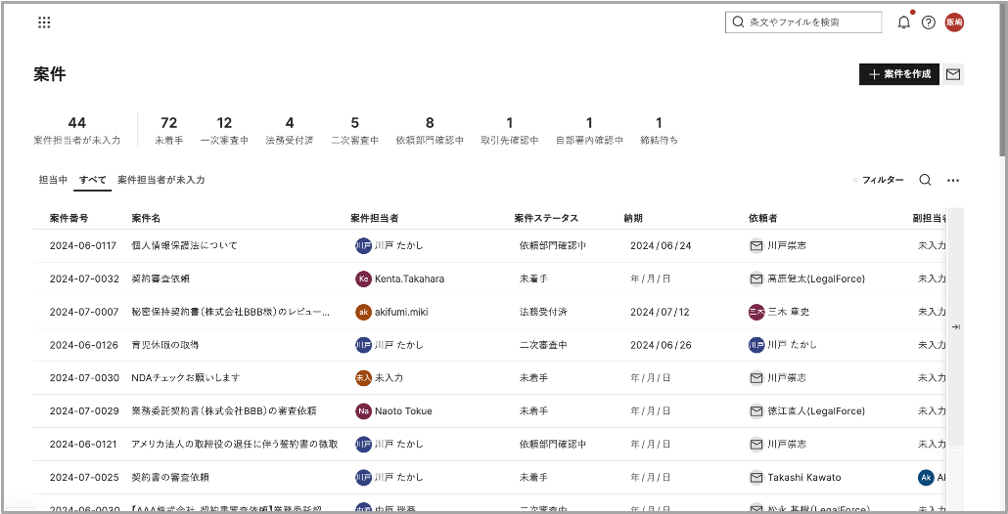Click the 案件を作成 button
Screen dimensions: 1008x514
pos(899,74)
